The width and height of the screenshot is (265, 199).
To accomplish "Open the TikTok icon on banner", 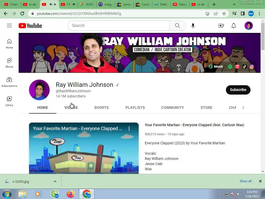I will tap(245, 67).
